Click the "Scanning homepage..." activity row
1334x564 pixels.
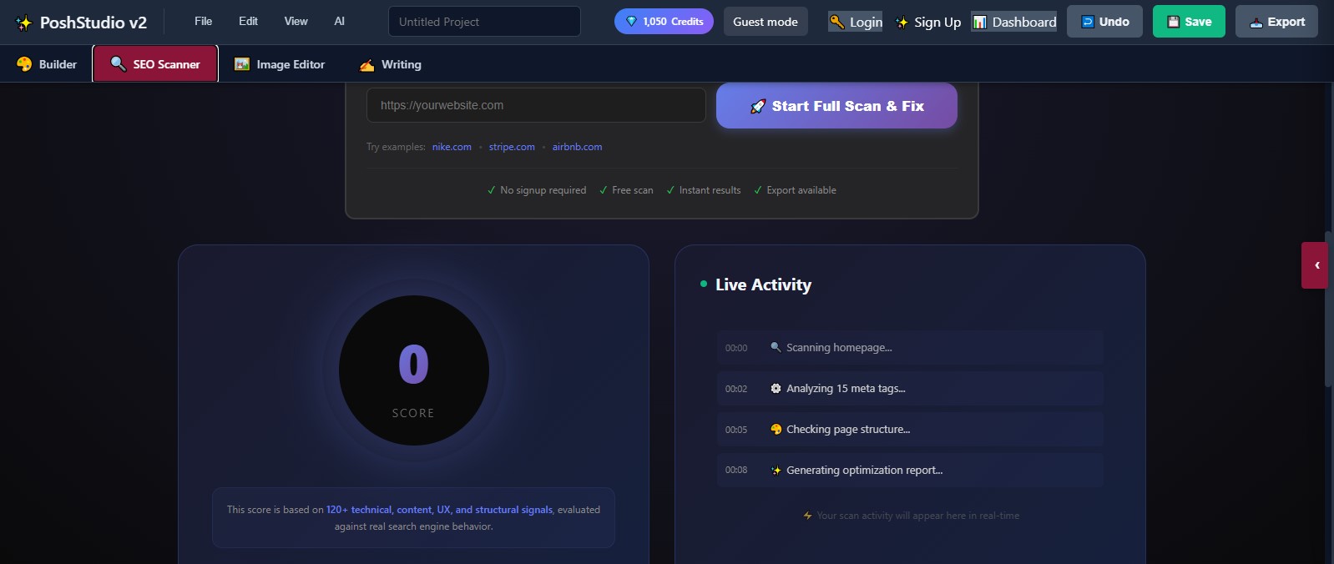(910, 348)
